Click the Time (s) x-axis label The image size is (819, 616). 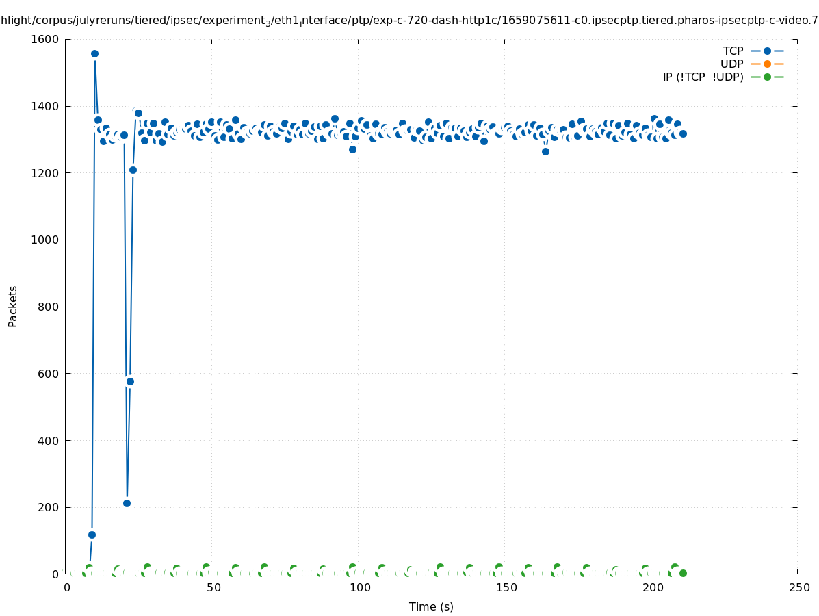431,606
